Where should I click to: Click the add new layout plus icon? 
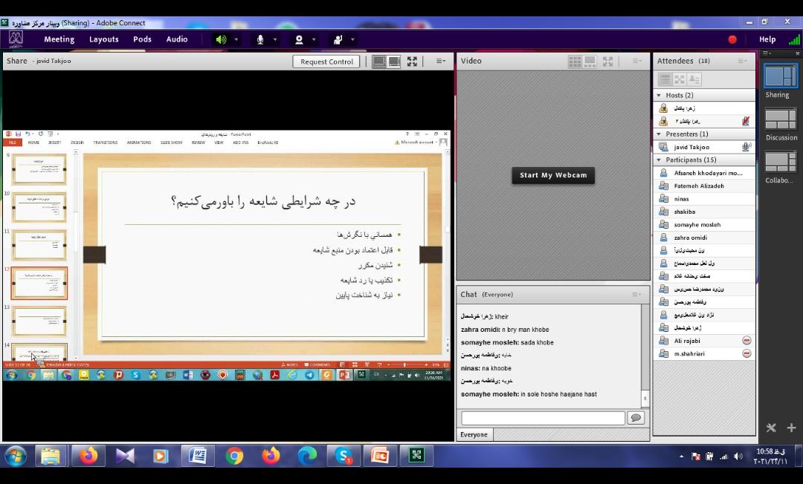[791, 428]
